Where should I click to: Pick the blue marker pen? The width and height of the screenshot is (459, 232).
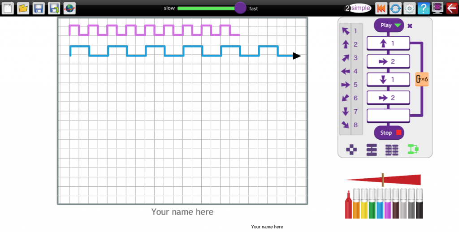click(x=380, y=203)
